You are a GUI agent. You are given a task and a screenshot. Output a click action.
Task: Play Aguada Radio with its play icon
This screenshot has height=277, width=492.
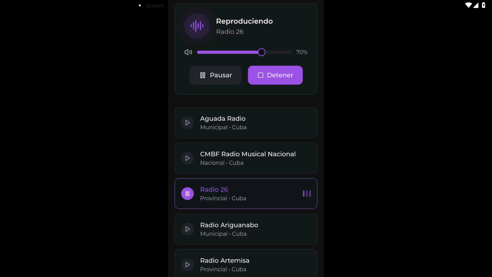tap(188, 123)
